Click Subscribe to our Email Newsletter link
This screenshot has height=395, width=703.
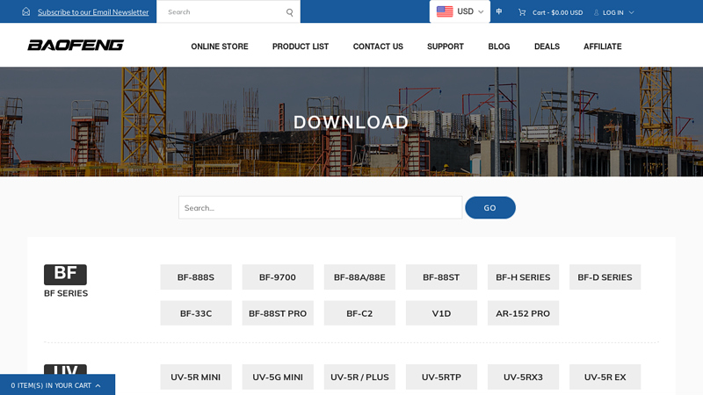tap(93, 12)
